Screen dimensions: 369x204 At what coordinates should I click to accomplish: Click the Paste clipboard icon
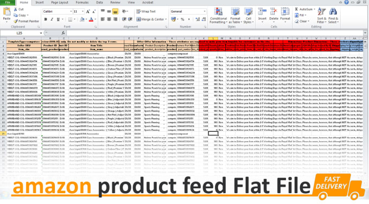point(7,12)
